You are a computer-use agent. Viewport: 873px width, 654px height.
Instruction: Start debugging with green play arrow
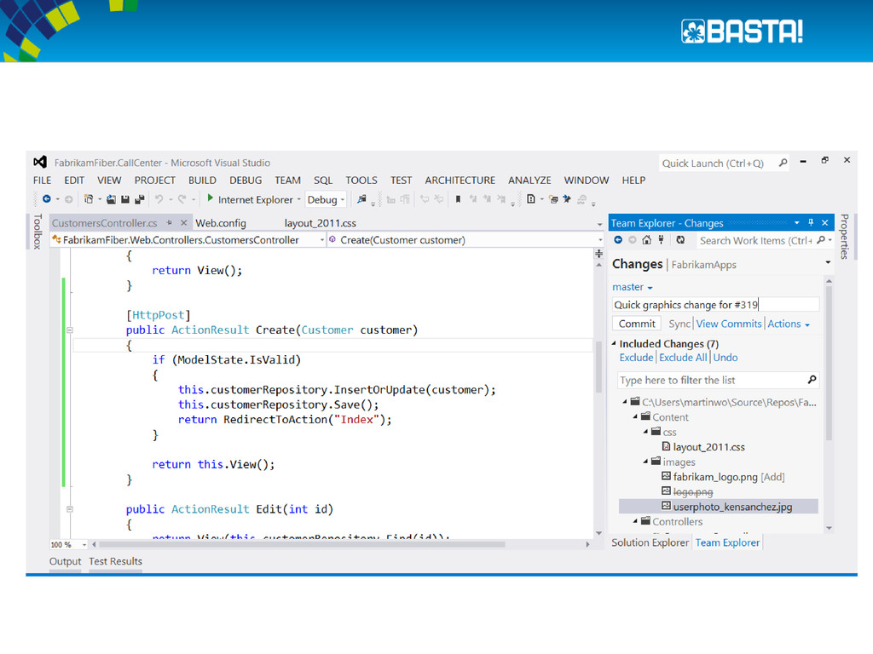[210, 198]
